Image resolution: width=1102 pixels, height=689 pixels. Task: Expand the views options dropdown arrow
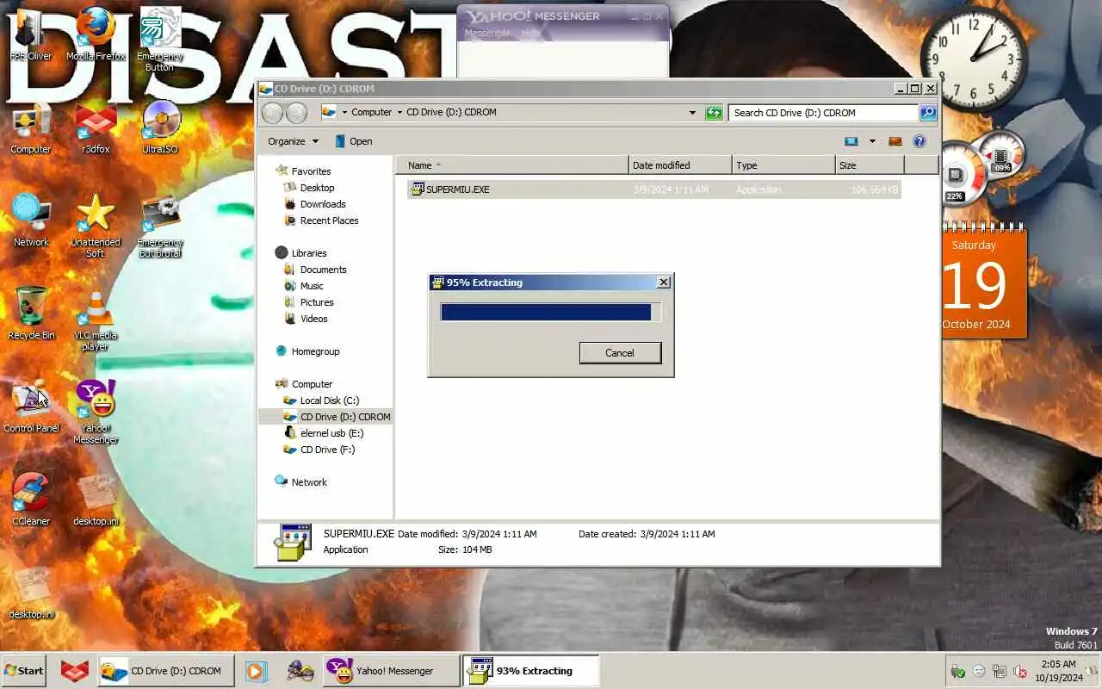tap(872, 141)
